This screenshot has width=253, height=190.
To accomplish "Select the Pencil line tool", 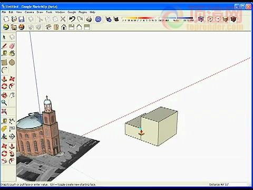I will (x=4, y=46).
